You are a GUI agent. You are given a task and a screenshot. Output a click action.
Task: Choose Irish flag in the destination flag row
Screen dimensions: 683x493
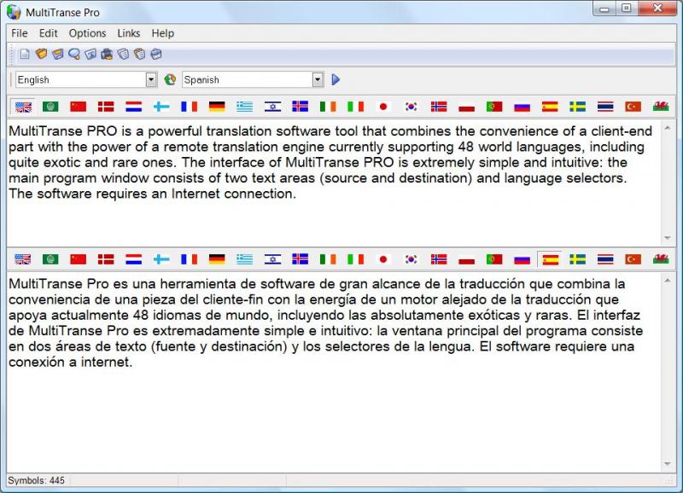(328, 259)
